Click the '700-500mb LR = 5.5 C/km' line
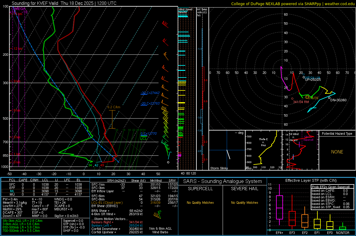This screenshot has width=356, height=236. (21, 231)
